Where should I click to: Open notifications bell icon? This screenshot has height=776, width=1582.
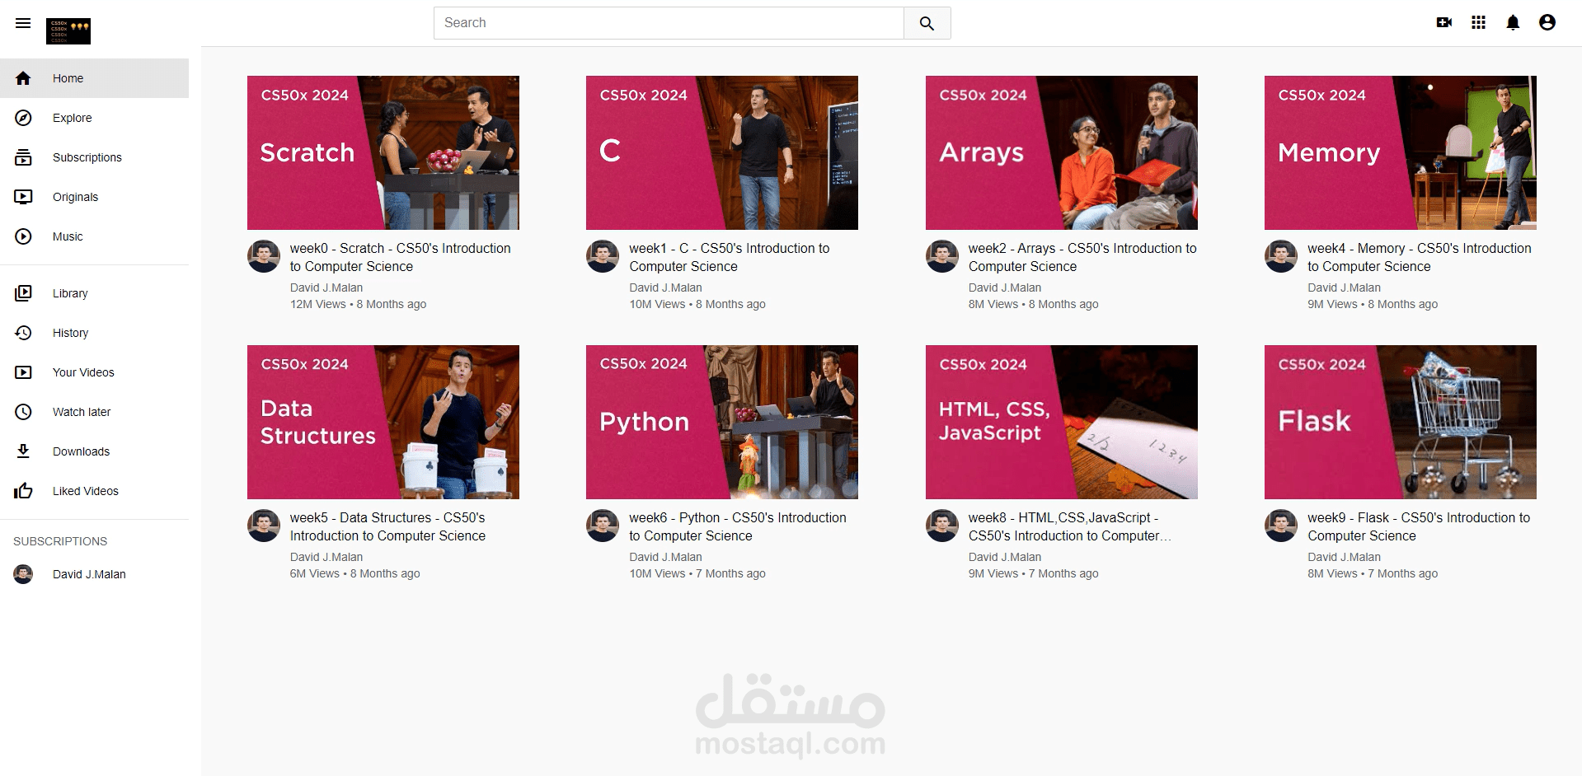coord(1513,23)
